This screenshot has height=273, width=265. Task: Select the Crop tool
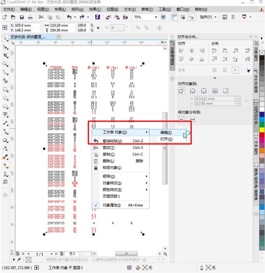tap(5, 55)
